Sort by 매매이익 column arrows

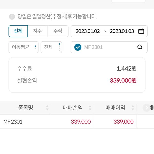pyautogui.click(x=133, y=108)
